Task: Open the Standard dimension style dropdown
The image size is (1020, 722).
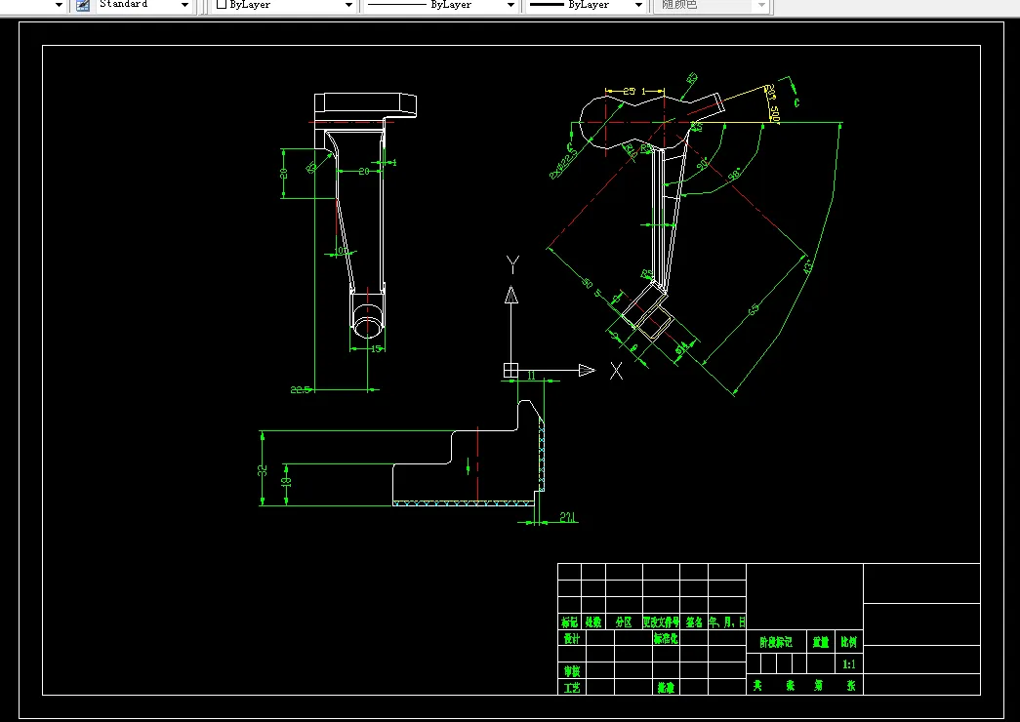Action: click(x=184, y=5)
